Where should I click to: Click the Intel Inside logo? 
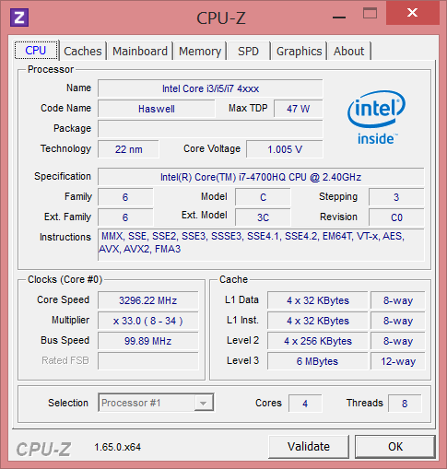click(x=377, y=118)
